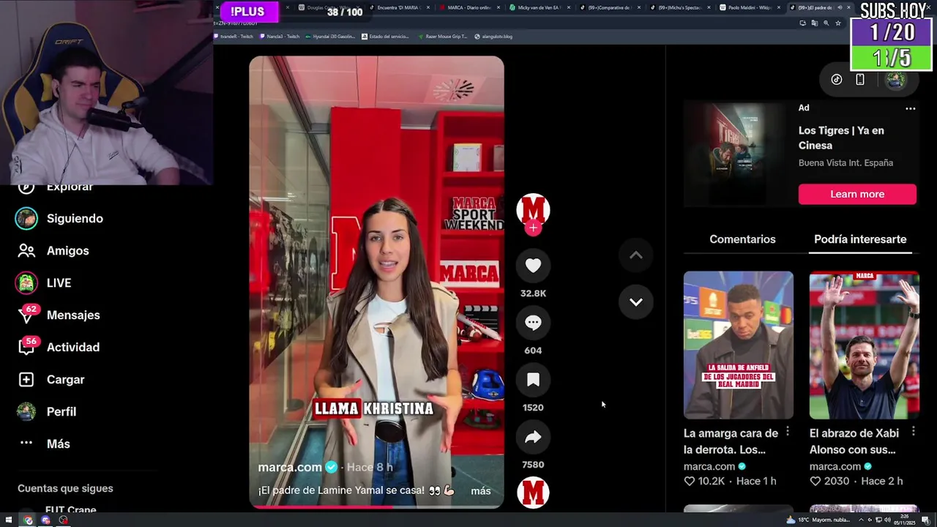The width and height of the screenshot is (937, 527).
Task: Save the video with the bookmark icon
Action: click(533, 380)
